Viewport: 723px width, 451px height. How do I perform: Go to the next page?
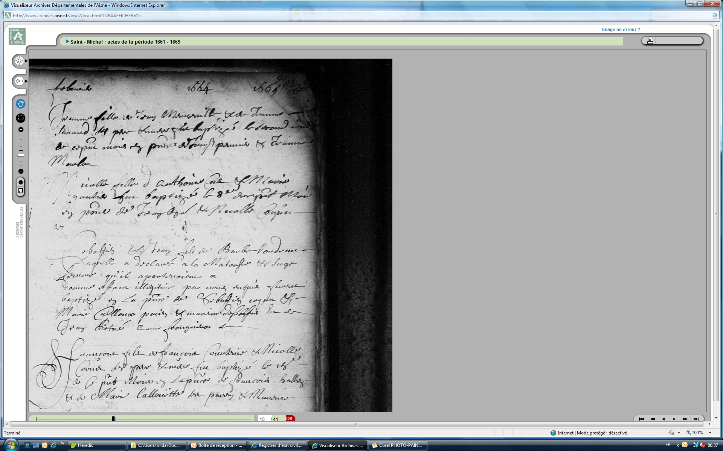674,419
